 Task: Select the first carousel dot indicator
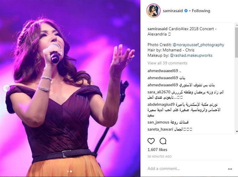click(x=68, y=171)
